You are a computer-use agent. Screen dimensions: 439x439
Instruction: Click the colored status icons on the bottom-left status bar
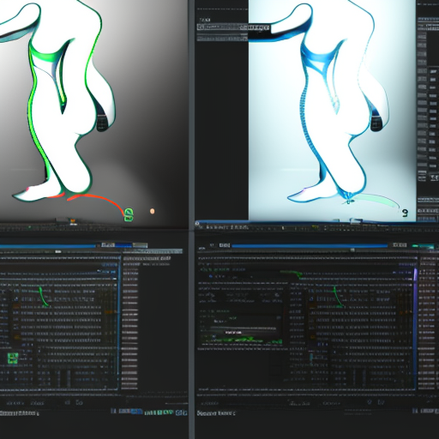pyautogui.click(x=148, y=412)
